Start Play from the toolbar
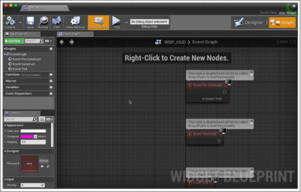The height and width of the screenshot is (192, 301). click(117, 22)
